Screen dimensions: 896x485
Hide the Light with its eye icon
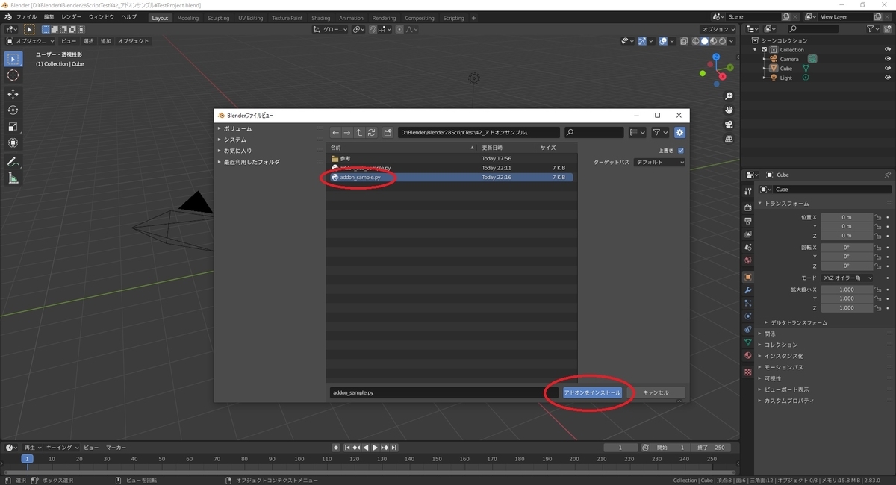[888, 78]
